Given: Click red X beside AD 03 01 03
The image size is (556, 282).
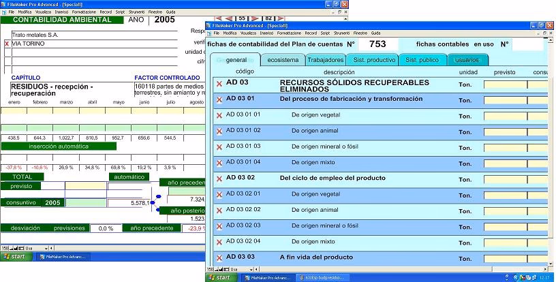Looking at the screenshot, I should coord(219,147).
